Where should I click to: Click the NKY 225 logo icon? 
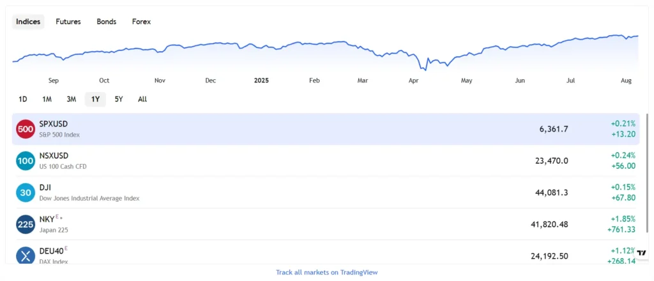coord(26,224)
